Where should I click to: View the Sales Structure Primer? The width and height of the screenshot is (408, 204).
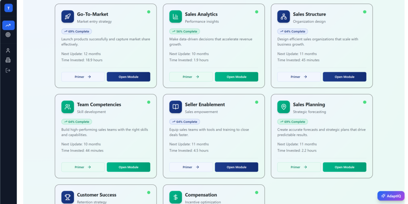pyautogui.click(x=299, y=77)
